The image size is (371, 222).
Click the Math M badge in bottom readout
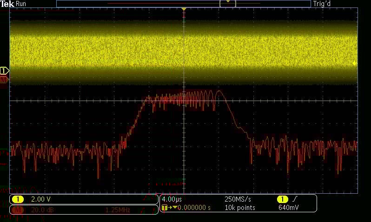(x=18, y=210)
